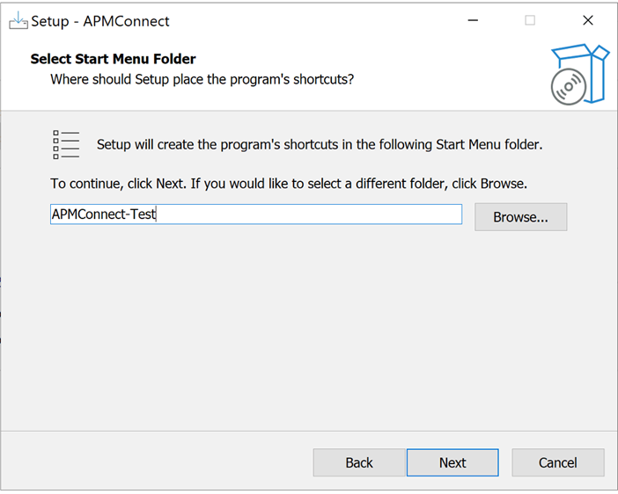618x494 pixels.
Task: Click the "Setup will create the program's shortcuts" message
Action: [320, 144]
